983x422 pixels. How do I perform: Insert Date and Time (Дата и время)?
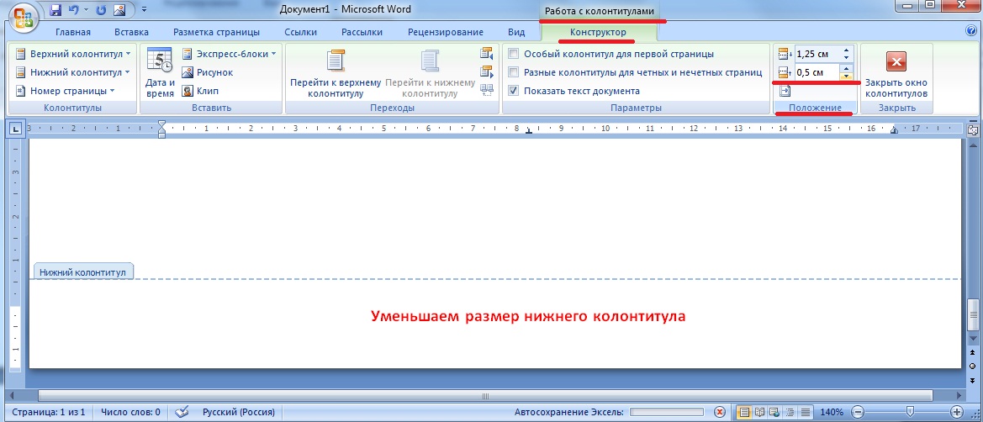point(160,72)
